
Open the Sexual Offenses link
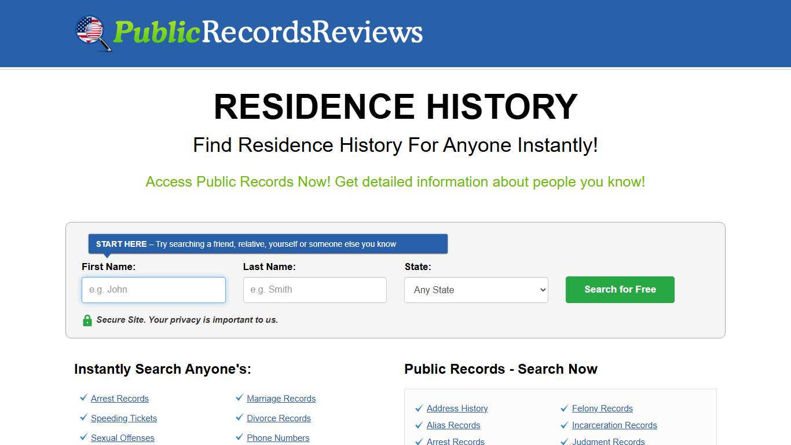(x=122, y=437)
